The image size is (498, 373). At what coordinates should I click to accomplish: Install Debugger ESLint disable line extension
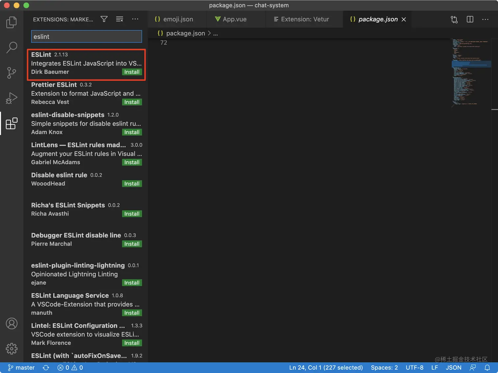point(132,244)
